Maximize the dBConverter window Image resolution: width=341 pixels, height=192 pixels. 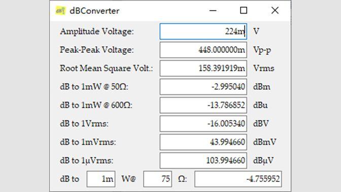coord(244,11)
